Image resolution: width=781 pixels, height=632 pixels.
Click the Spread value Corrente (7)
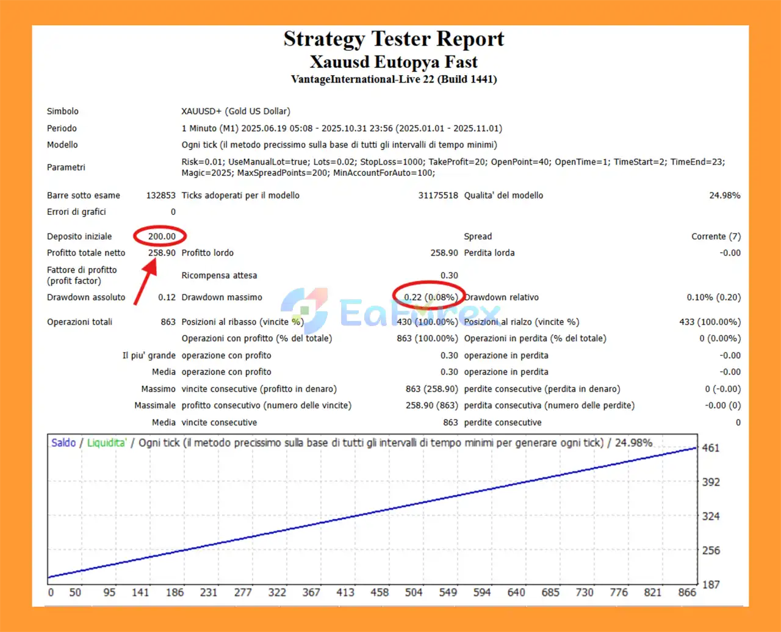coord(716,236)
